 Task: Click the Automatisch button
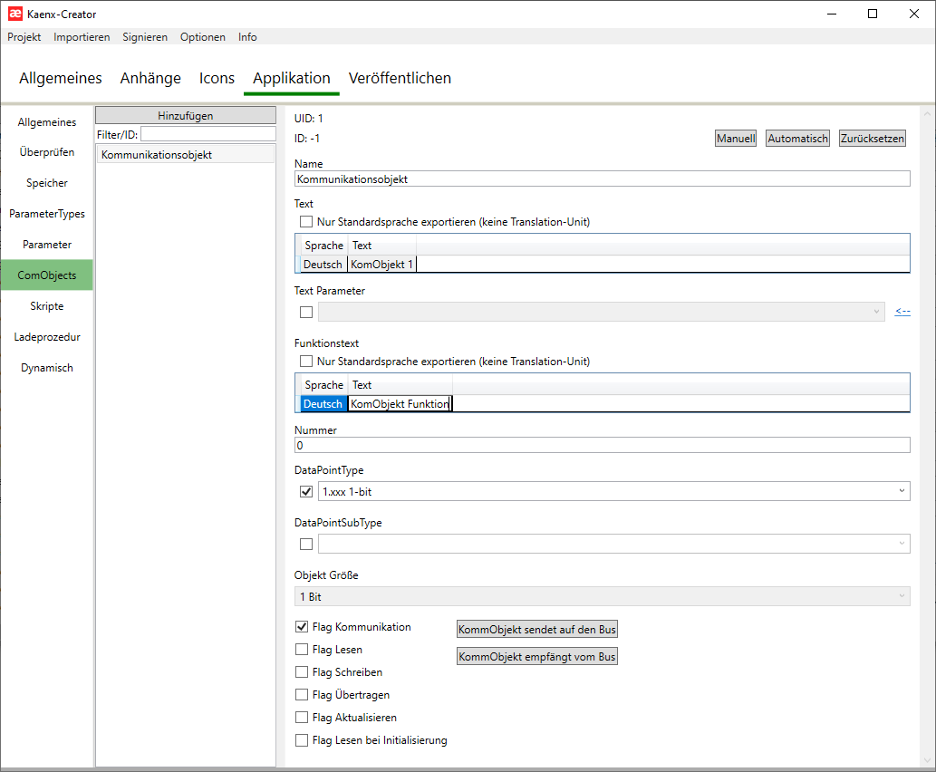(x=796, y=138)
